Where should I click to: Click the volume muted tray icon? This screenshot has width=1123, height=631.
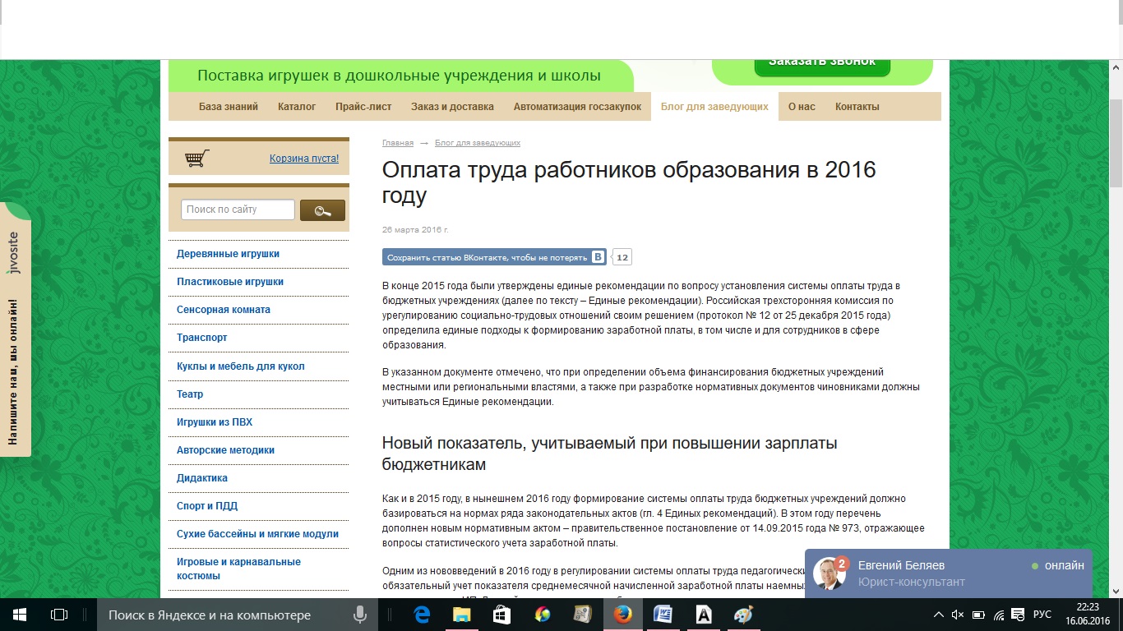pyautogui.click(x=958, y=615)
